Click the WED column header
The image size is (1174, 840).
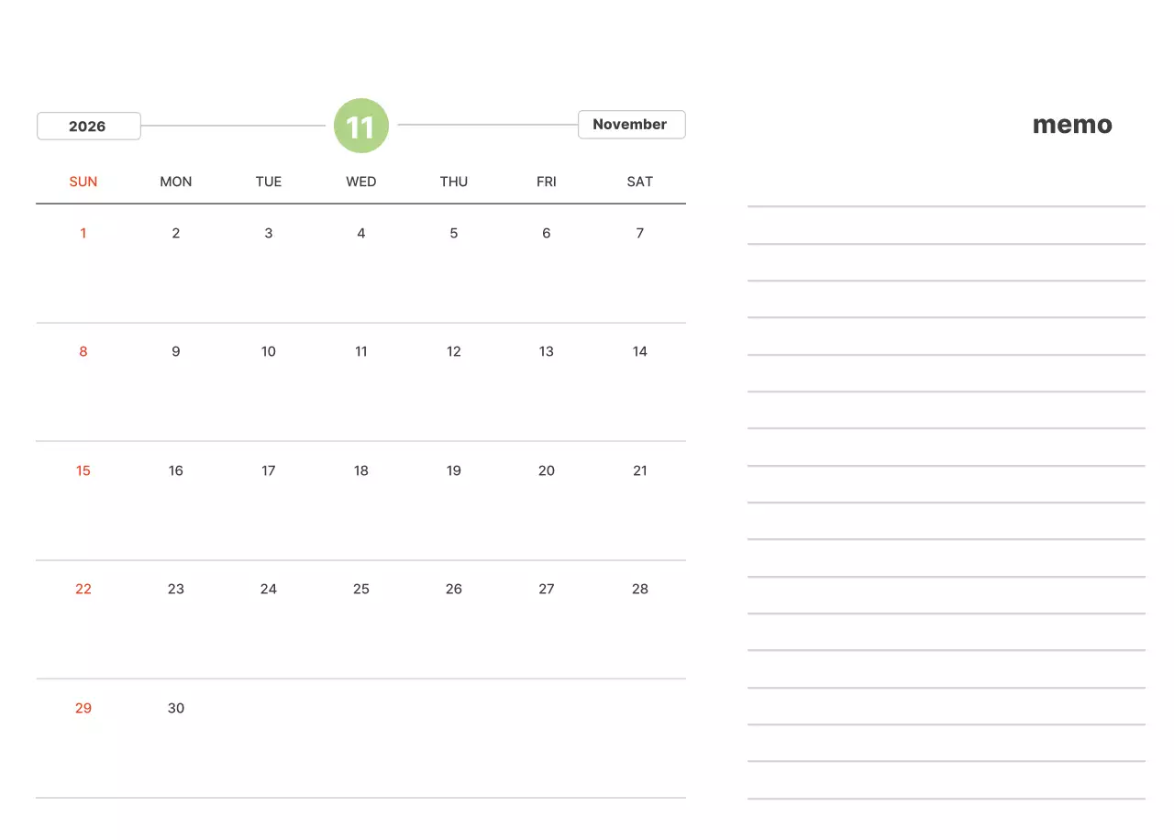click(361, 182)
